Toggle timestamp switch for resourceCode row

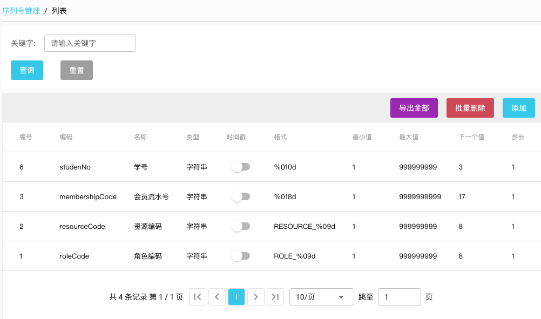241,227
